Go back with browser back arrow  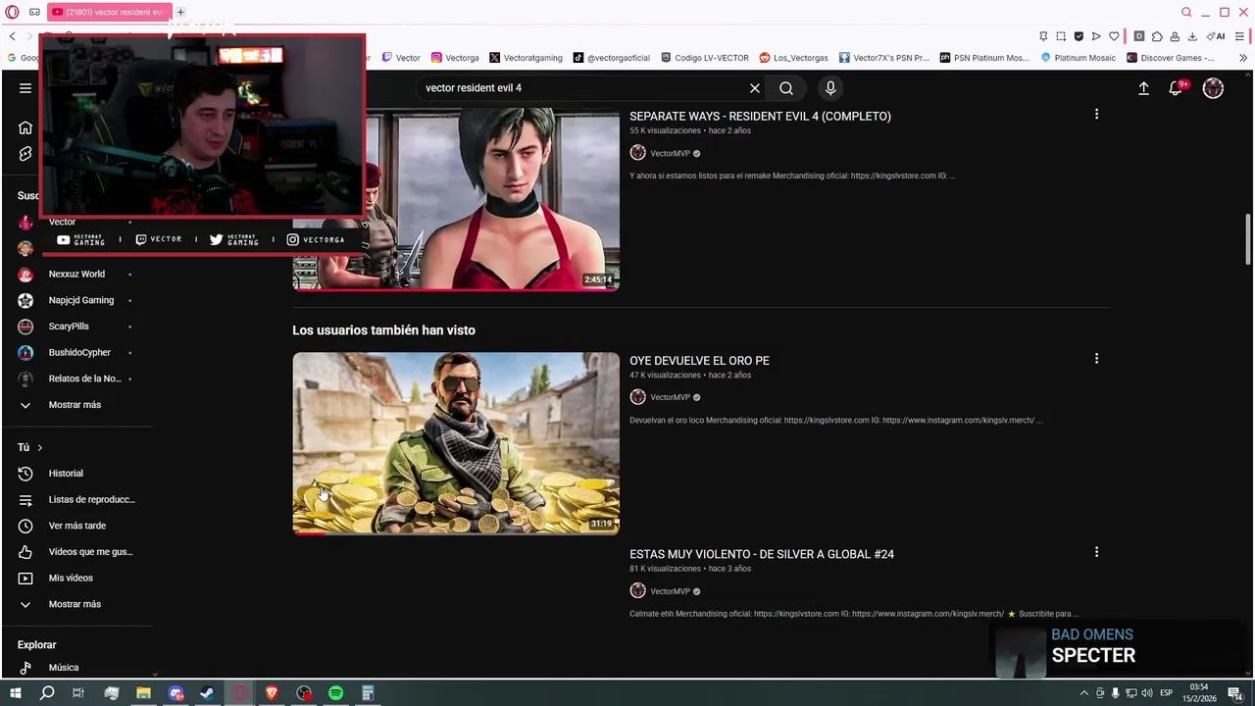[x=12, y=36]
